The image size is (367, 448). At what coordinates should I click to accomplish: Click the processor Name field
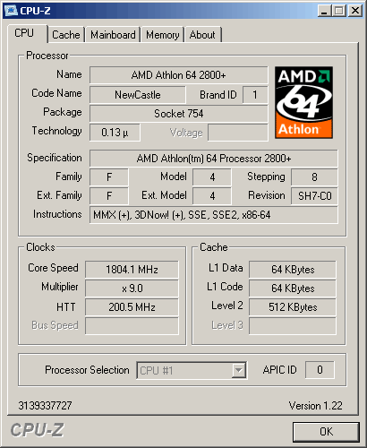178,75
